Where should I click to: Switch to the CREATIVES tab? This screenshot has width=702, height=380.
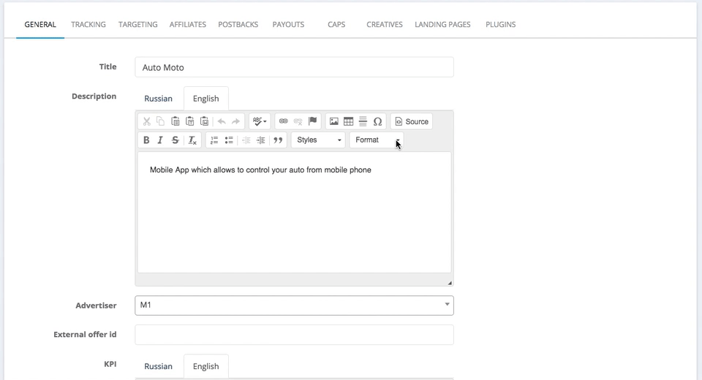click(385, 25)
